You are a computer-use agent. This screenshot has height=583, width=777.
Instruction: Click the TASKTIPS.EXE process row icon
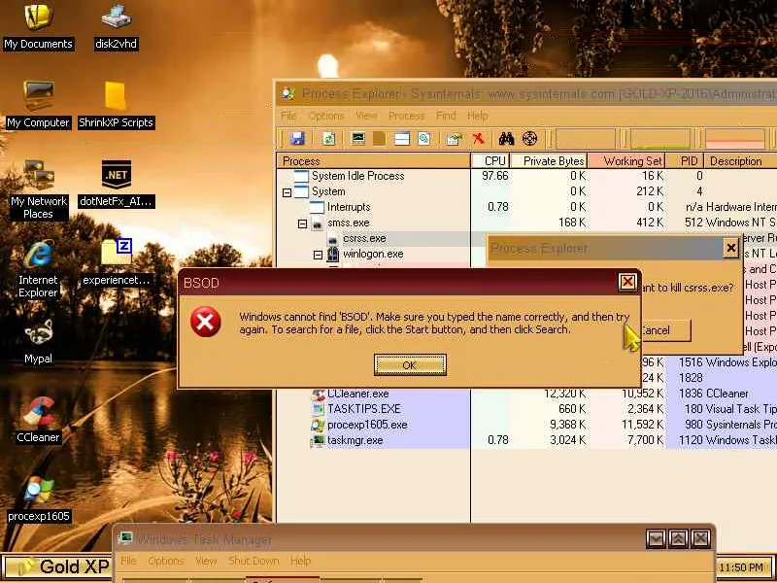[x=318, y=409]
